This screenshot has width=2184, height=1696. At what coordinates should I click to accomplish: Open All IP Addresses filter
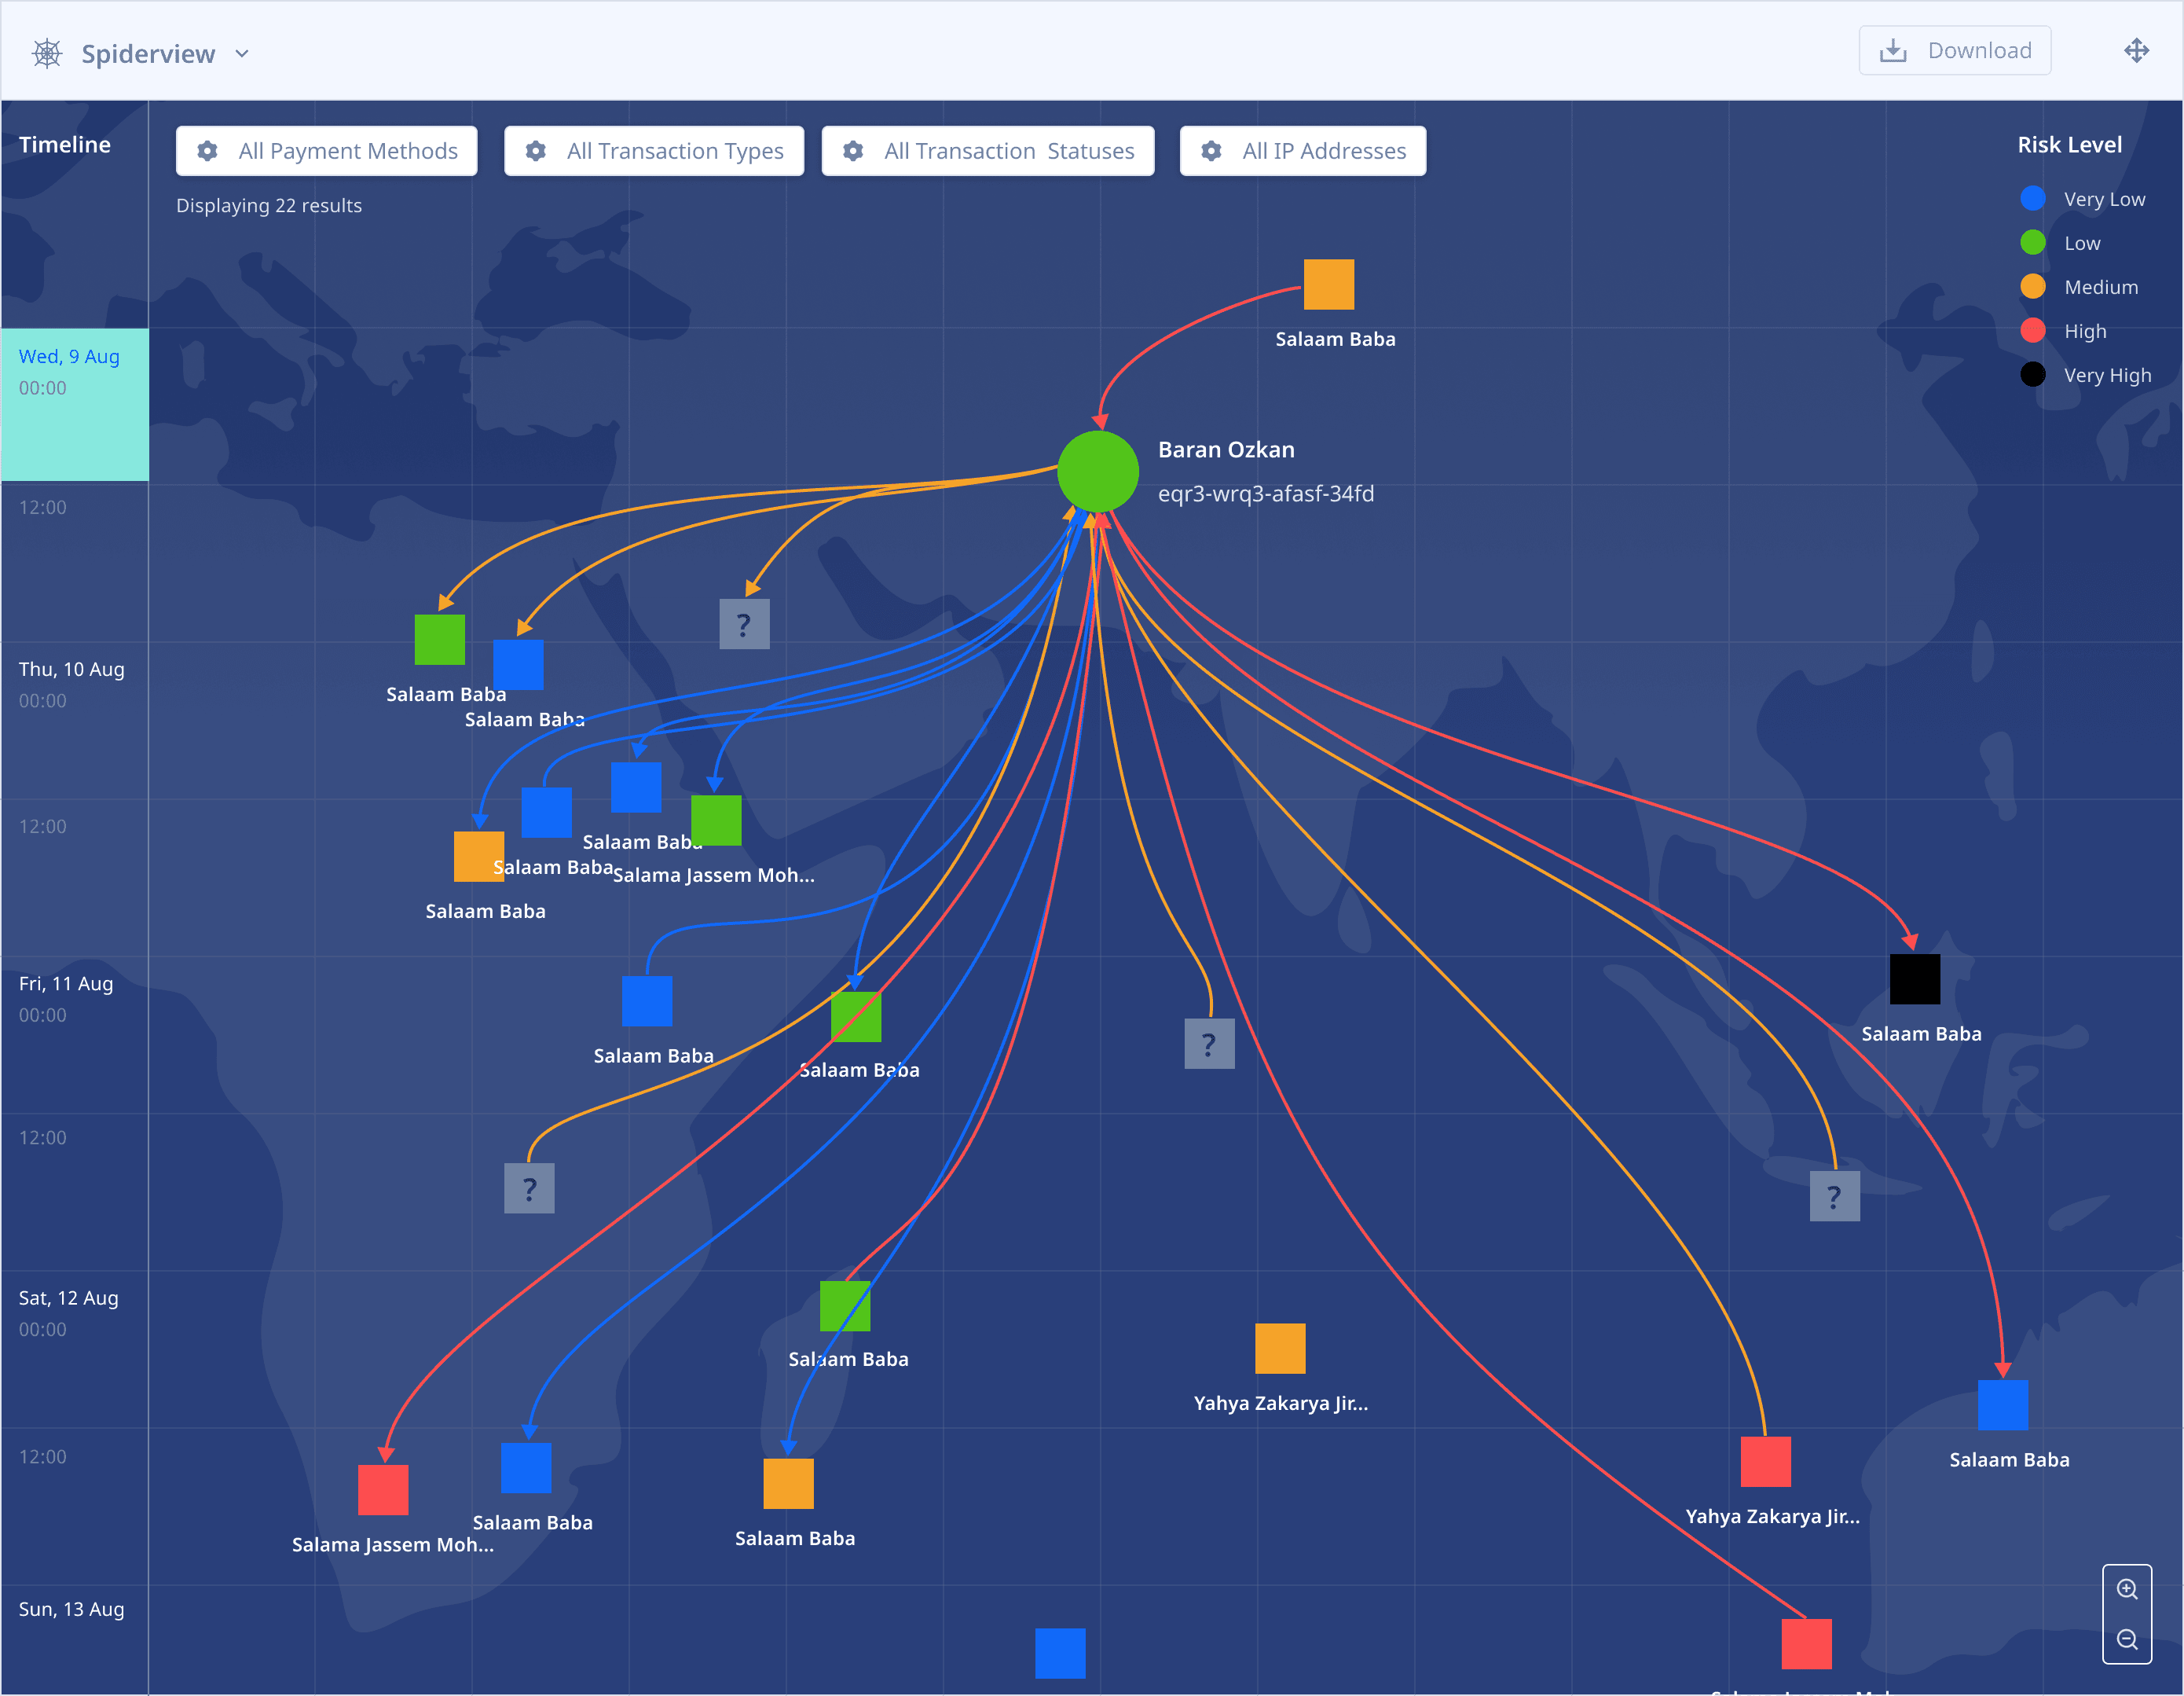(x=1302, y=151)
